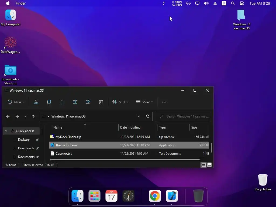Click the file list vertical scrollbar
Image resolution: width=276 pixels, height=207 pixels.
pyautogui.click(x=211, y=148)
